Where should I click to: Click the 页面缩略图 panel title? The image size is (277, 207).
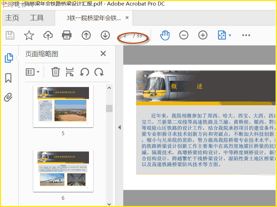point(42,54)
